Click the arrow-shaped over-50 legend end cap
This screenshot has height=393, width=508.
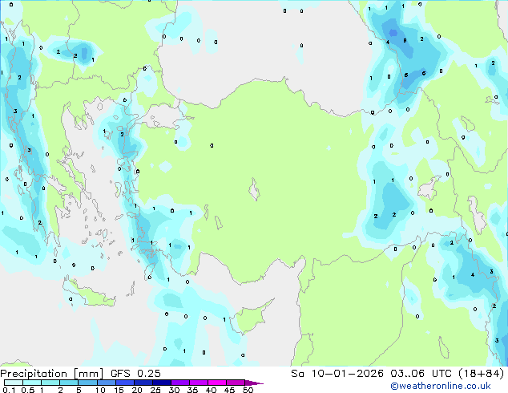pyautogui.click(x=254, y=383)
